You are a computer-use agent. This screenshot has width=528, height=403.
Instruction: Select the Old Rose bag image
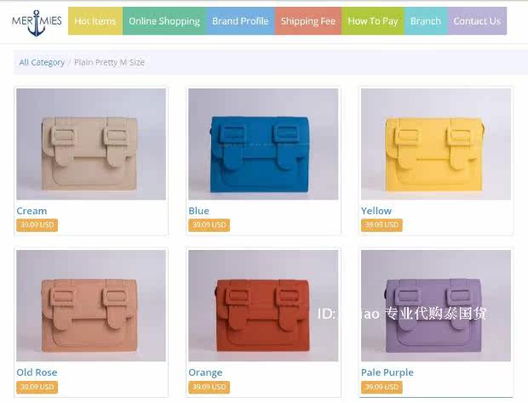coord(91,305)
